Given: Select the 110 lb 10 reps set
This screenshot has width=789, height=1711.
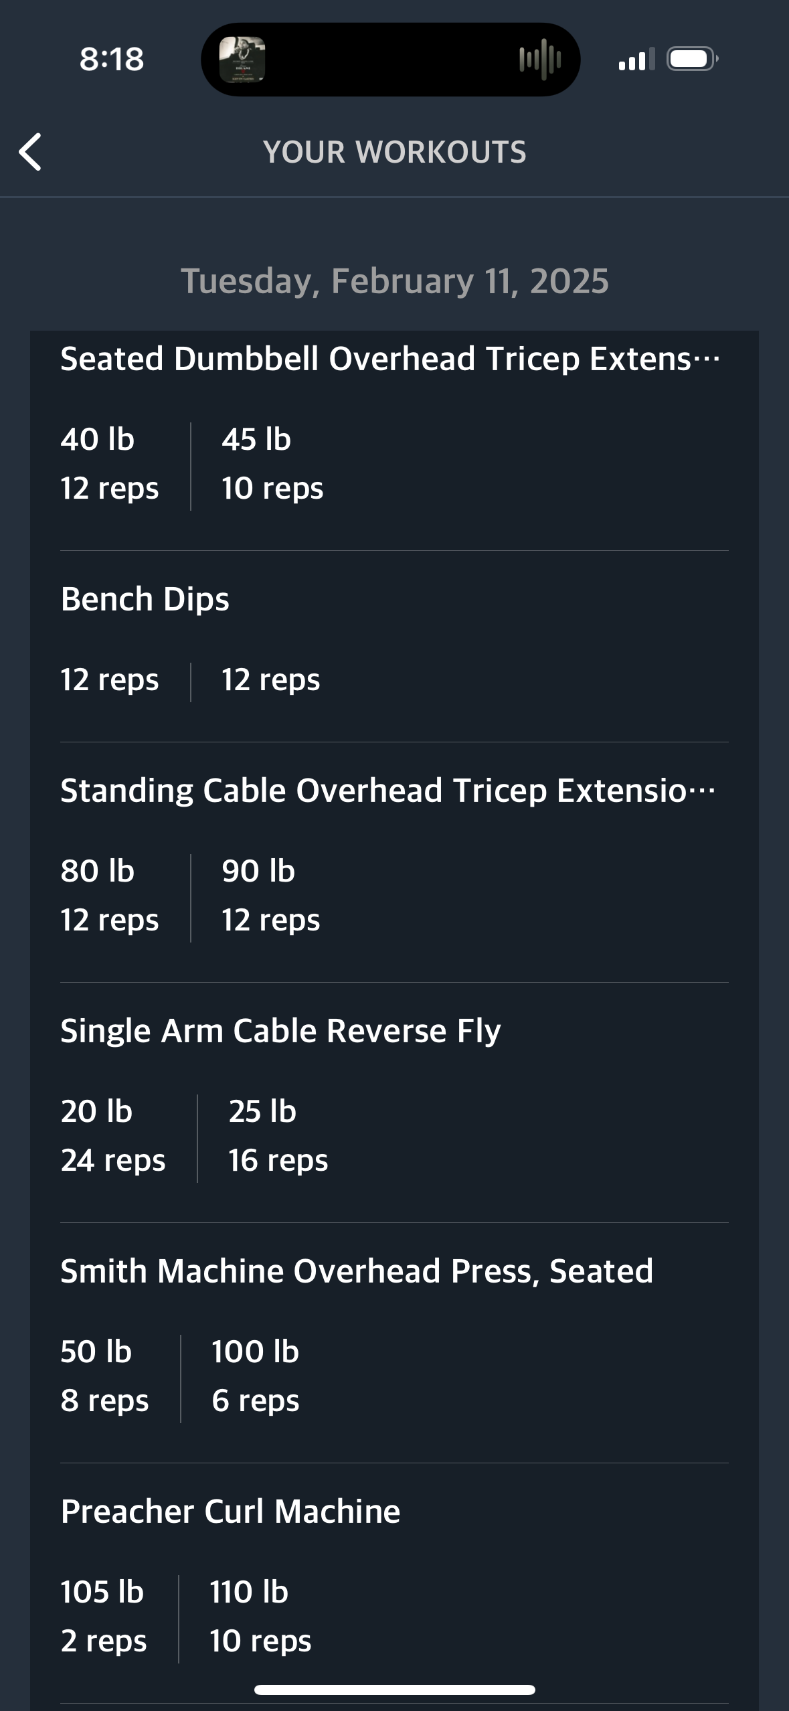Looking at the screenshot, I should click(x=260, y=1617).
